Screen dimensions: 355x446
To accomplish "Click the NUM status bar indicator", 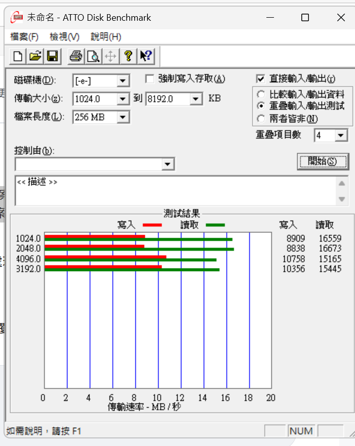I will [x=301, y=431].
